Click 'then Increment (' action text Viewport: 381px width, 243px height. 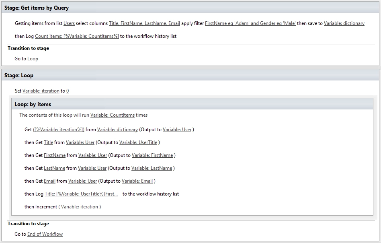[x=42, y=207]
